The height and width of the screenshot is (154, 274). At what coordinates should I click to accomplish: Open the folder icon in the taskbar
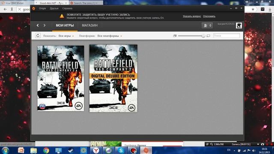33,151
